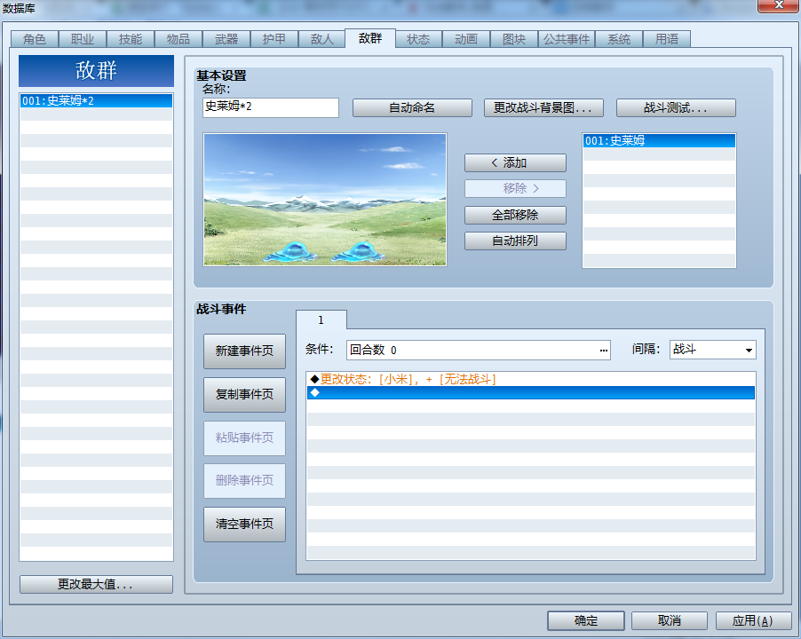This screenshot has height=639, width=801.
Task: Open the 职业 tab
Action: 83,39
